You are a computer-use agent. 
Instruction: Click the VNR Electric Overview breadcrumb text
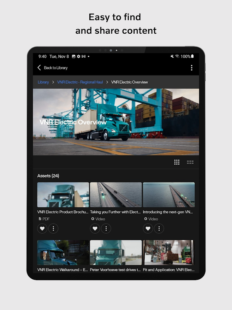click(130, 82)
